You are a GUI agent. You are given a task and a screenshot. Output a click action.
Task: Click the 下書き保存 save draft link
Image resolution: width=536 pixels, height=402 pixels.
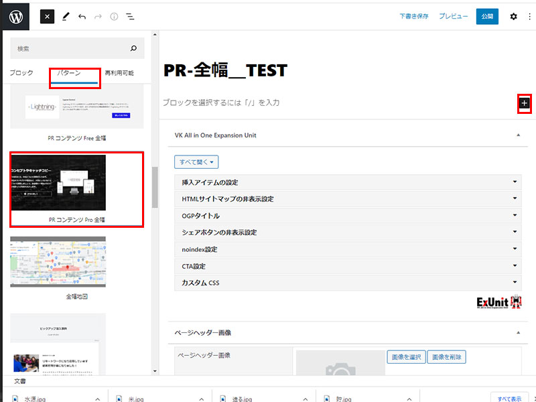pyautogui.click(x=414, y=16)
